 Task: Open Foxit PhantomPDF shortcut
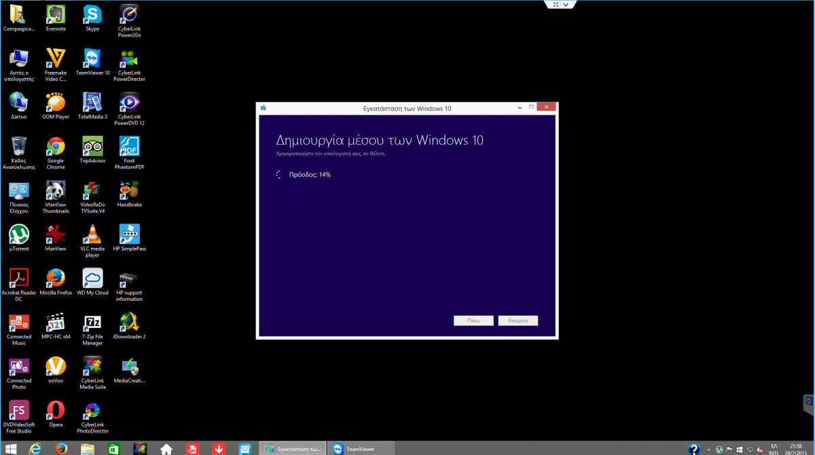(x=129, y=153)
